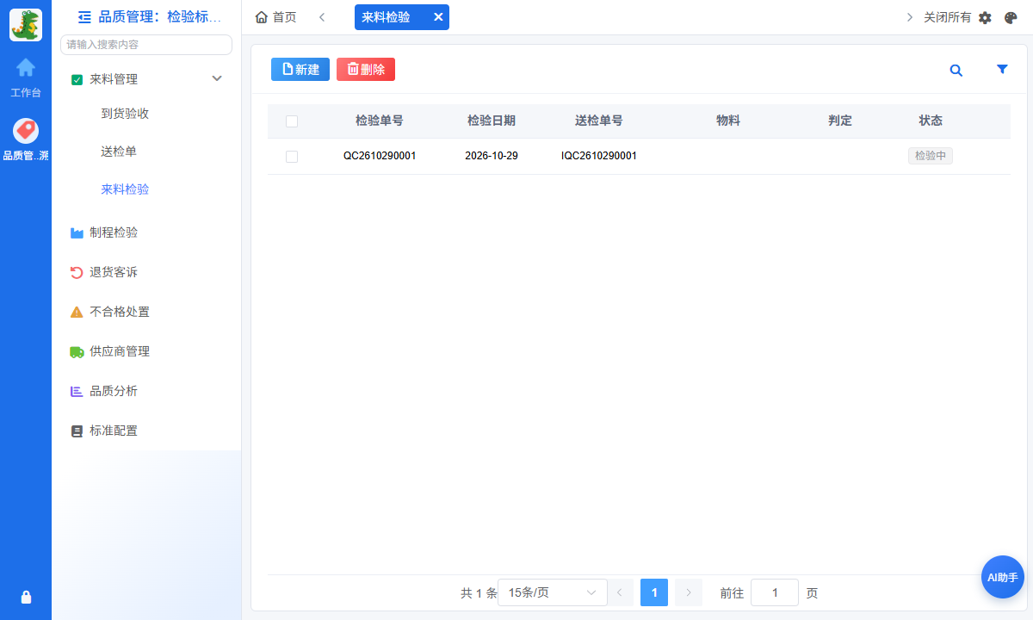The width and height of the screenshot is (1033, 620).
Task: Click the search magnifier icon
Action: click(956, 71)
